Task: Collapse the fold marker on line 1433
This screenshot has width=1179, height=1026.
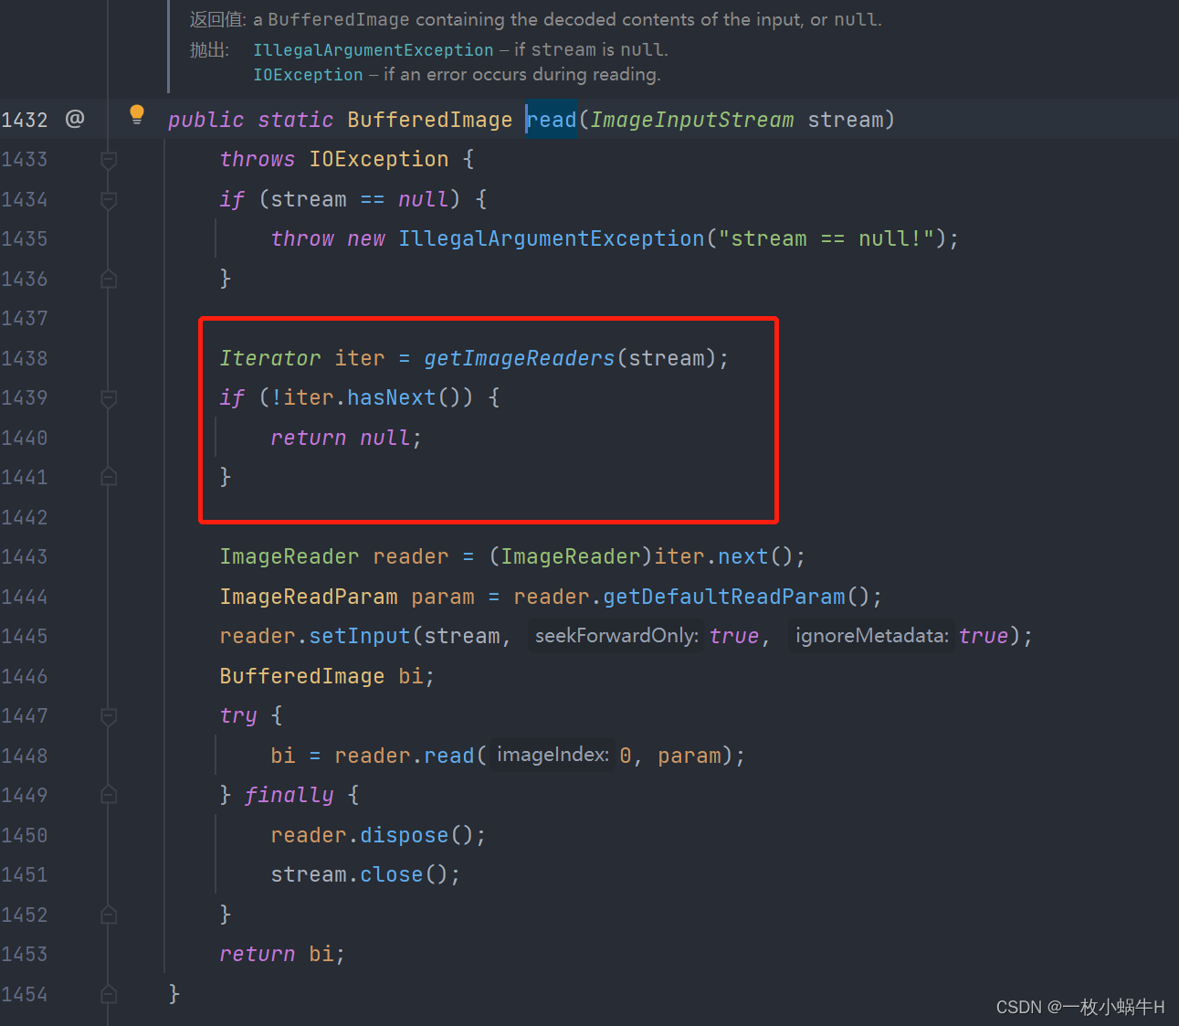Action: [x=109, y=160]
